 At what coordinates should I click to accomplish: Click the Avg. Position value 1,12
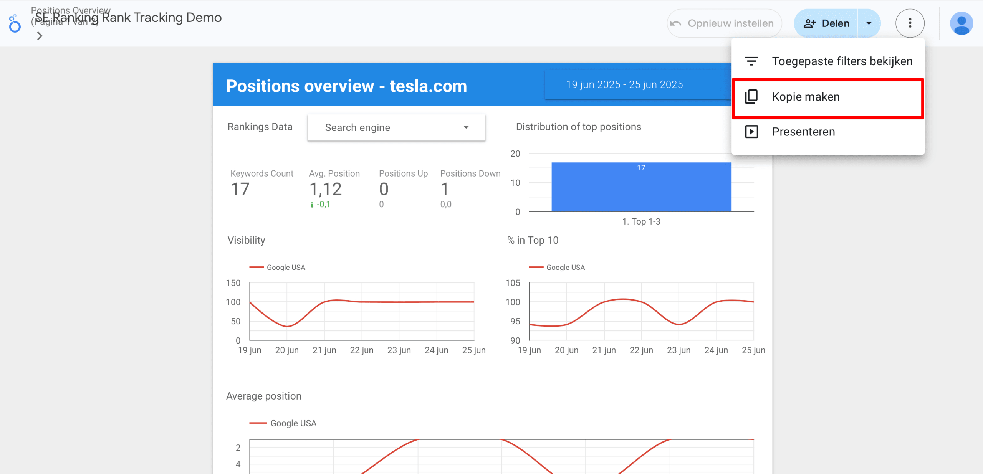click(325, 189)
